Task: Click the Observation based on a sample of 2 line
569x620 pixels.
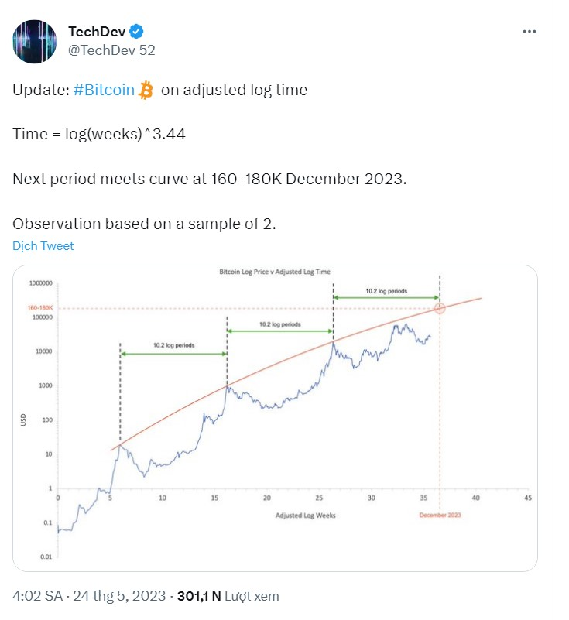Action: click(145, 223)
